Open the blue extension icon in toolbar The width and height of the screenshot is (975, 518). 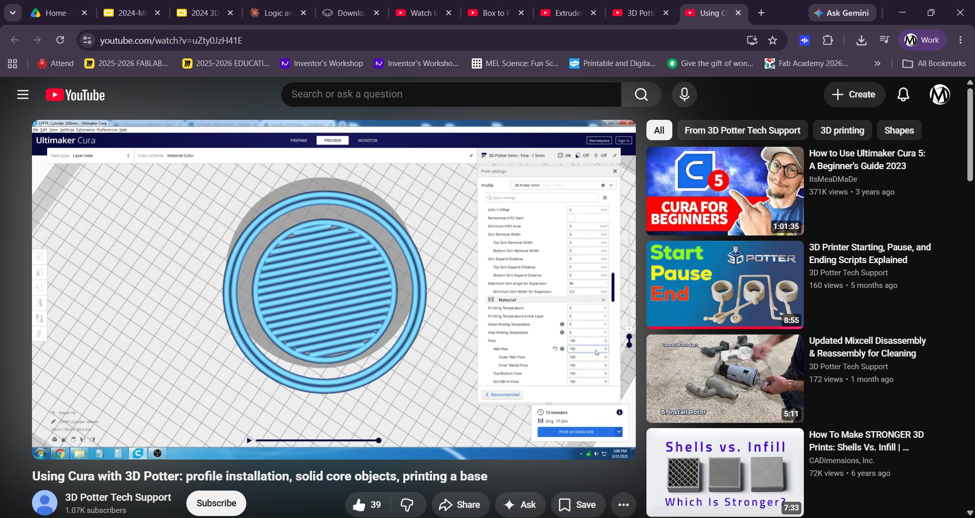click(805, 40)
